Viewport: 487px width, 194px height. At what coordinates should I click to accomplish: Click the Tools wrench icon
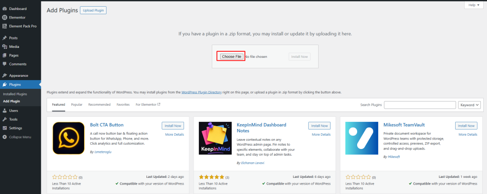click(4, 119)
